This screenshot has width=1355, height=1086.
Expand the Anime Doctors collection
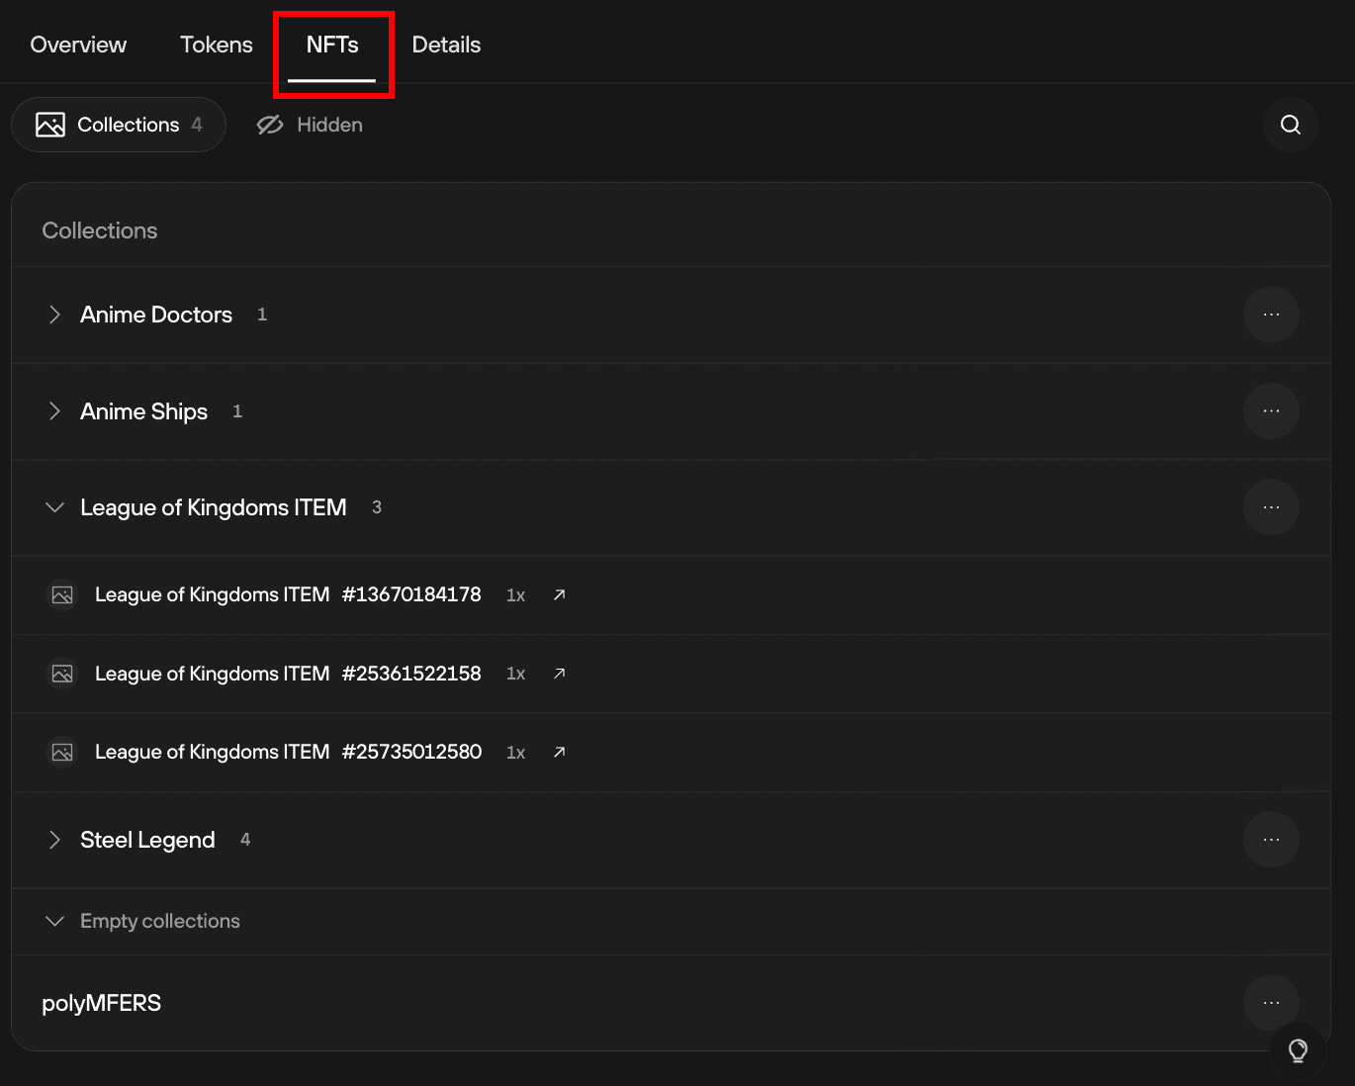(x=54, y=315)
